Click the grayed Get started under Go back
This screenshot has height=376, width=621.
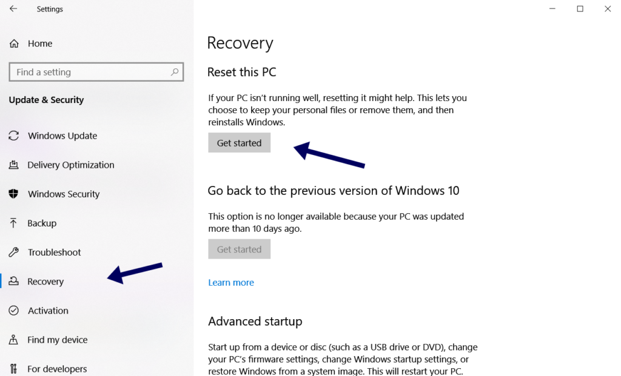click(239, 249)
